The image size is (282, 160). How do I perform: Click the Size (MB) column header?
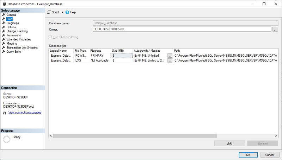point(122,51)
